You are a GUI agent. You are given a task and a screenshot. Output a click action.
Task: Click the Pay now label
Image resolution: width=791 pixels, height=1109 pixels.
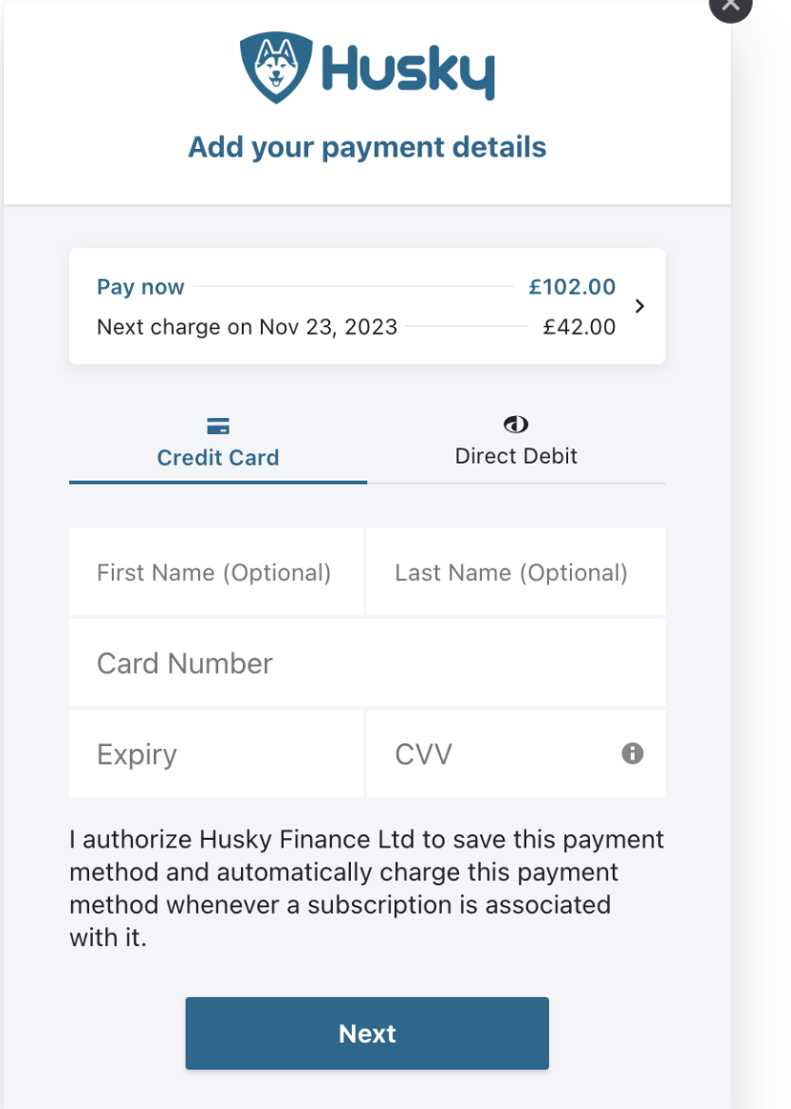[x=140, y=287]
